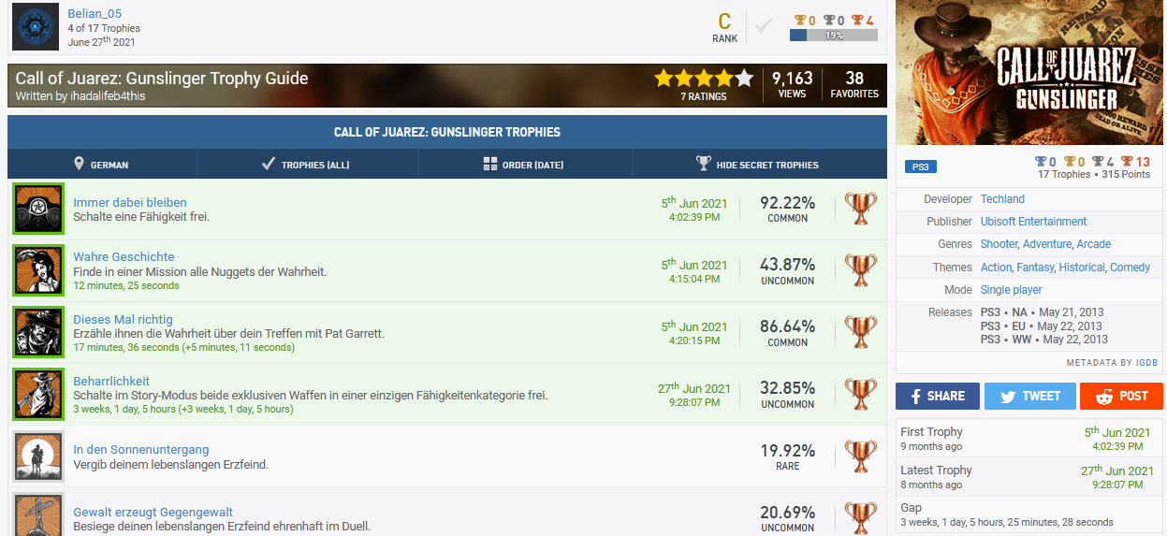Open Immer dabei bleiben trophy icon

38,209
